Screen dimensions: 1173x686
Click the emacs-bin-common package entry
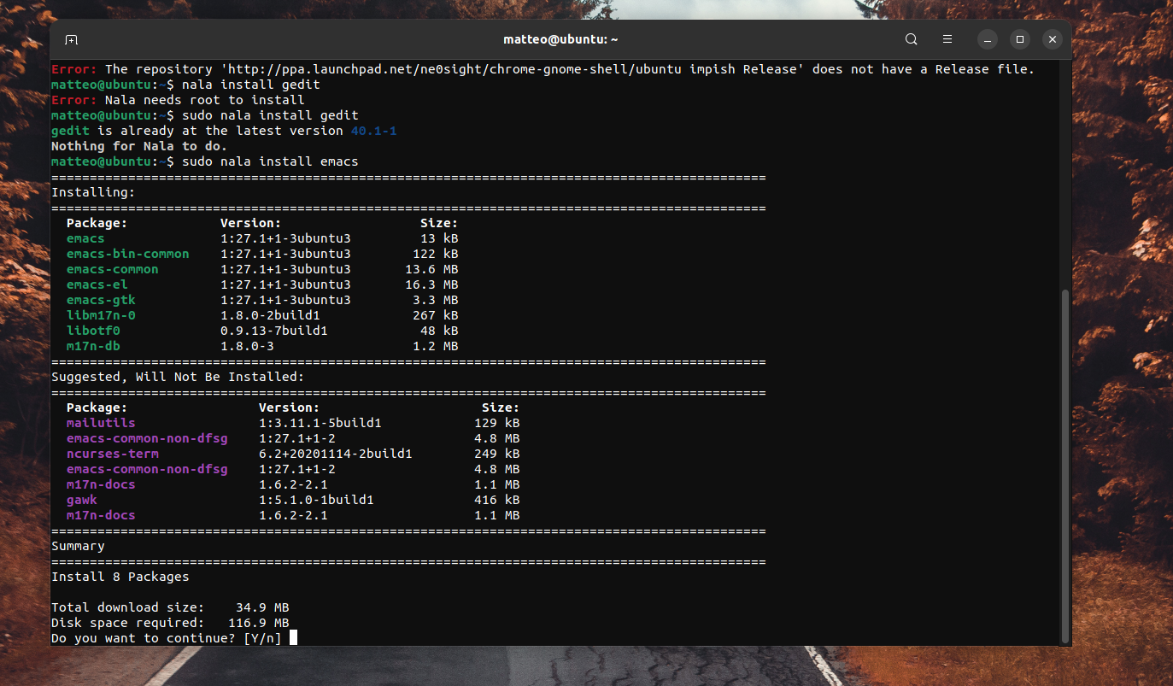(127, 254)
